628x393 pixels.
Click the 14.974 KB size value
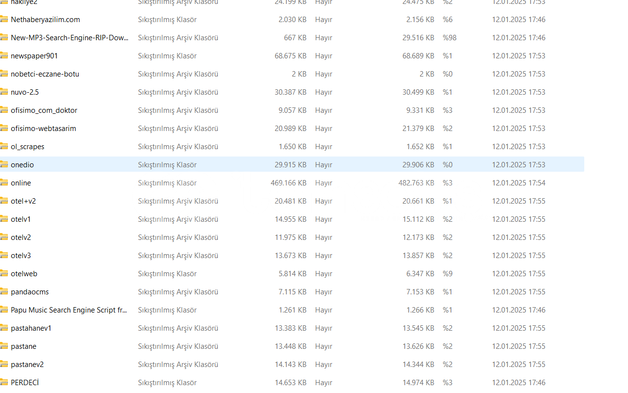(418, 383)
